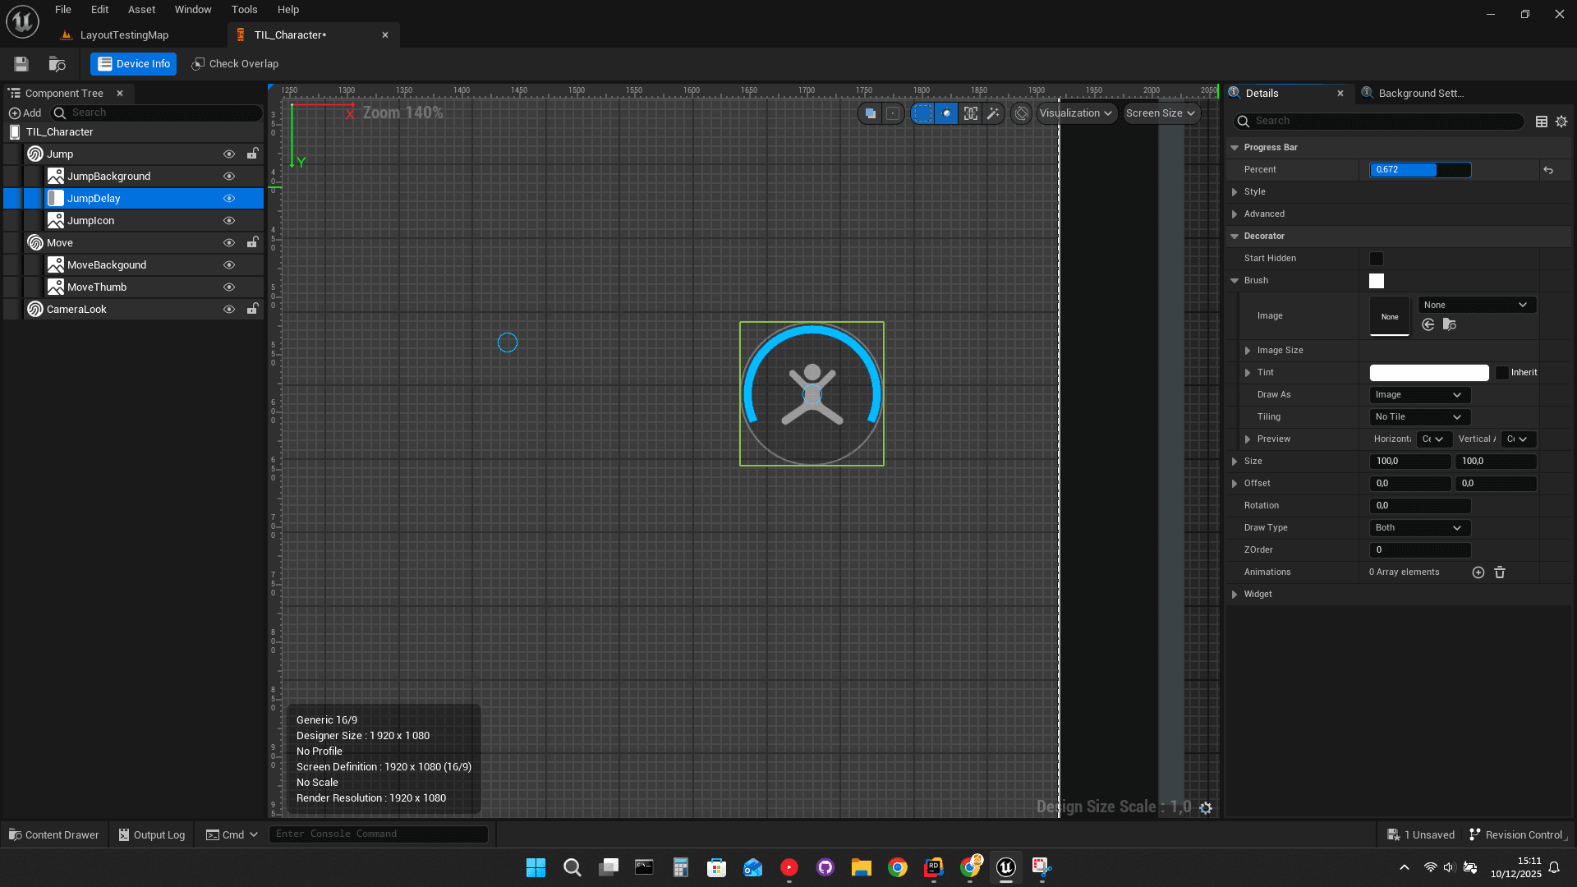Viewport: 1577px width, 887px height.
Task: Open the Tint color swatch
Action: [x=1429, y=373]
